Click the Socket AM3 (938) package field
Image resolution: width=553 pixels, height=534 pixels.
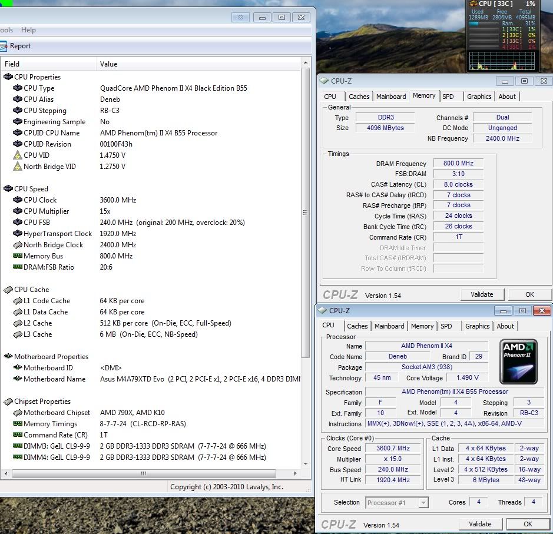(x=427, y=367)
